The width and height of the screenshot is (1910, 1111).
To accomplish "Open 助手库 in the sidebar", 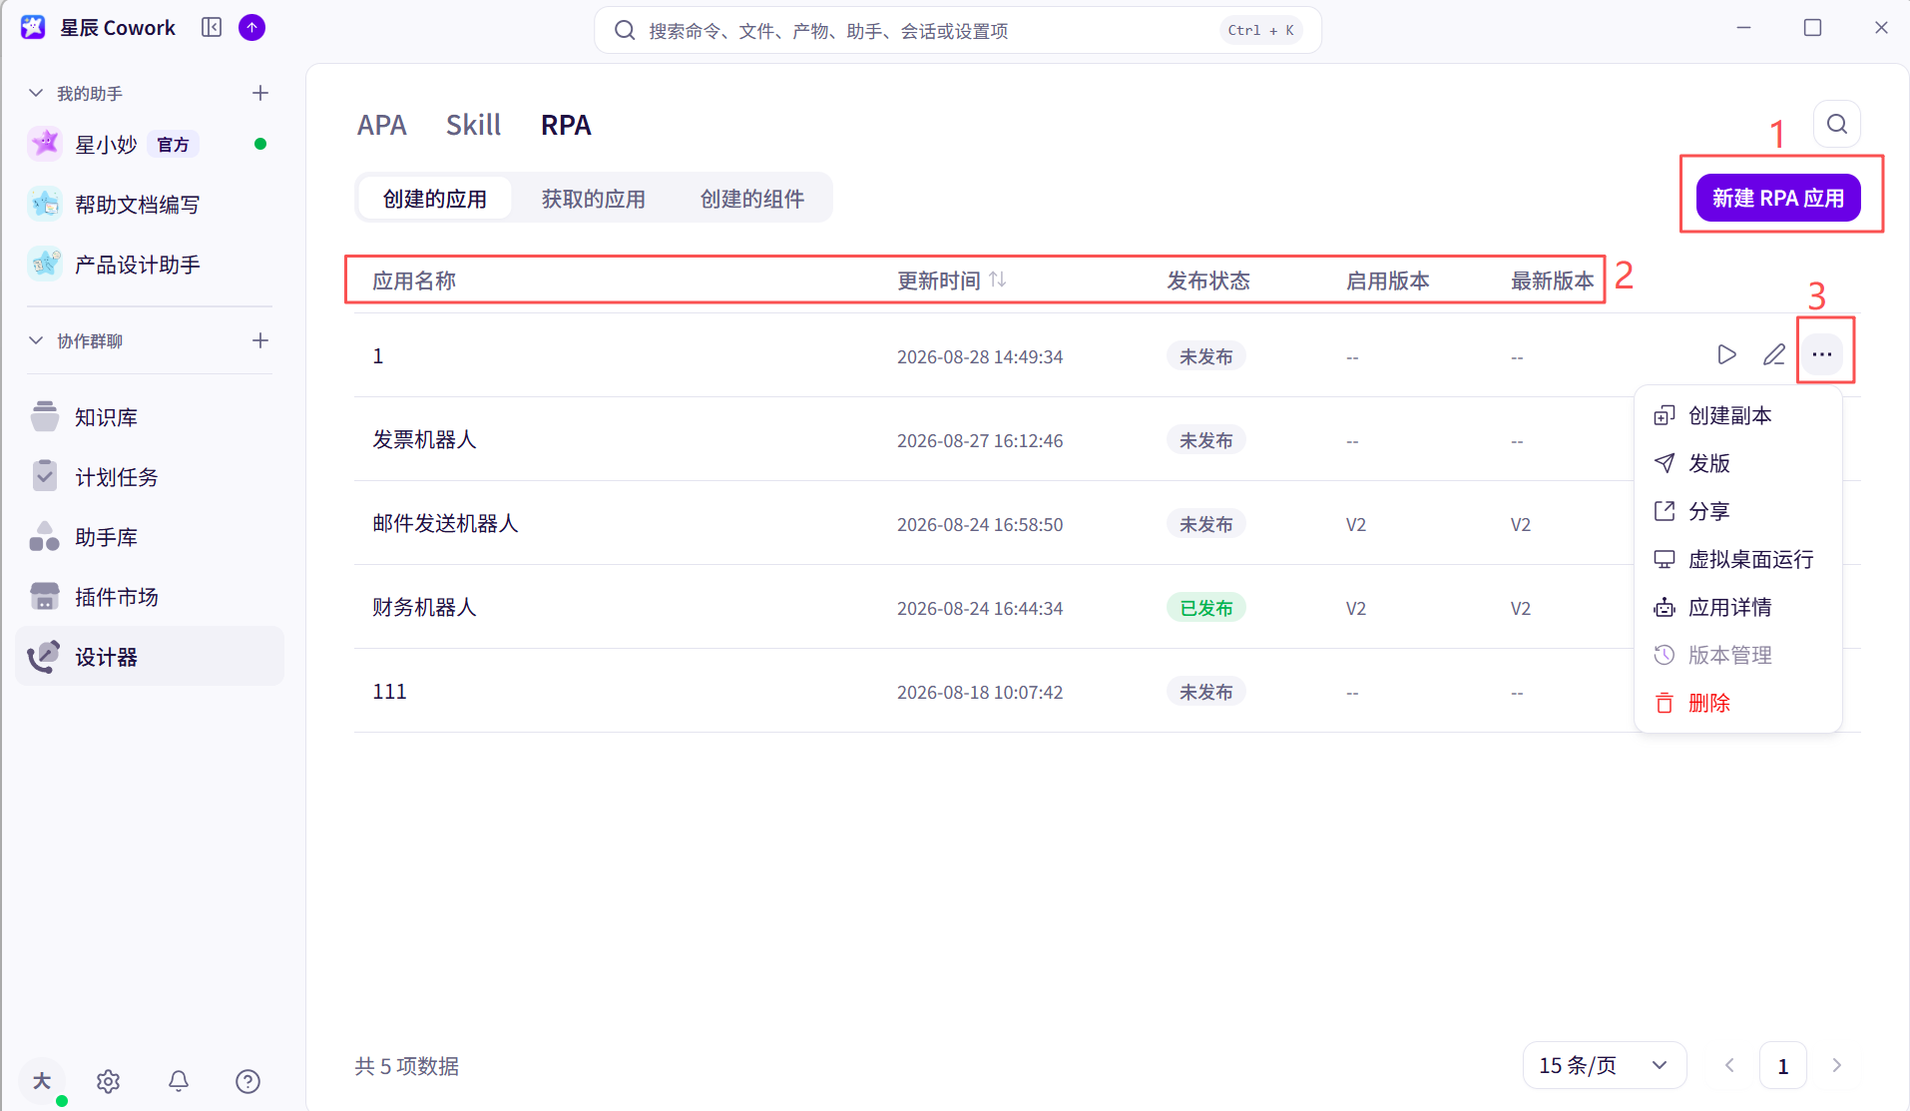I will 150,537.
